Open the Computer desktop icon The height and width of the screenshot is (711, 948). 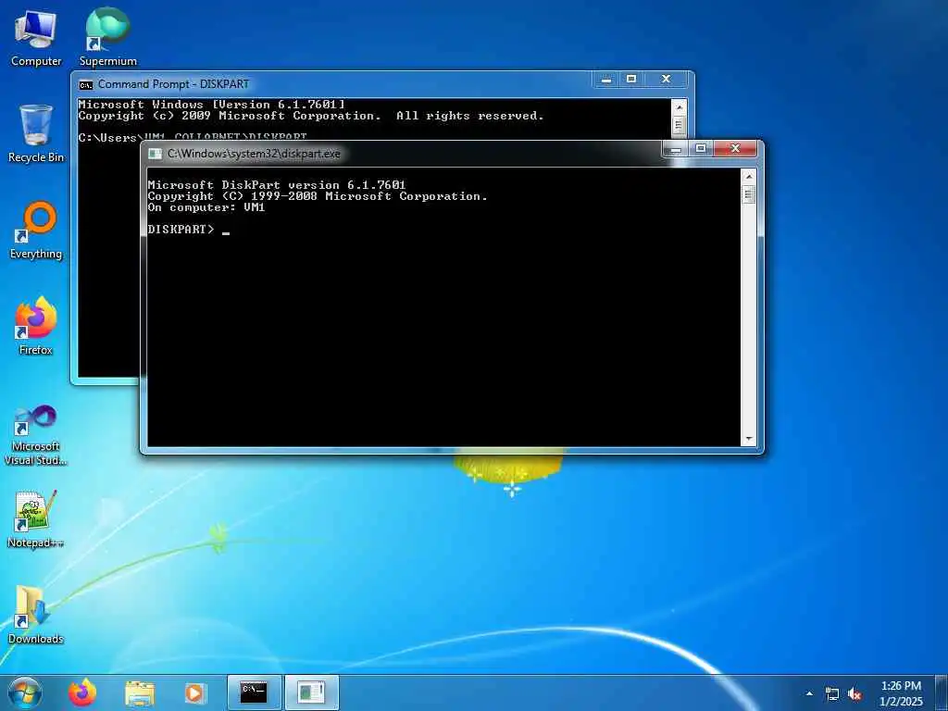(36, 37)
